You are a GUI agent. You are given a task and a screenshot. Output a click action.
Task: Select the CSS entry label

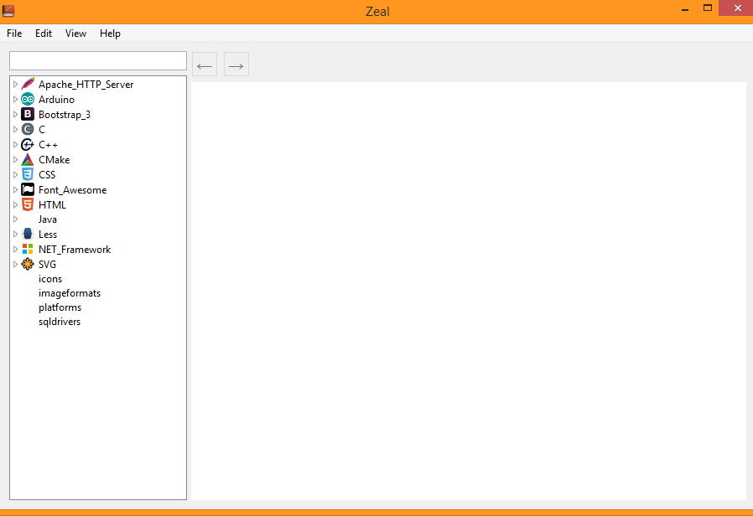click(x=47, y=174)
